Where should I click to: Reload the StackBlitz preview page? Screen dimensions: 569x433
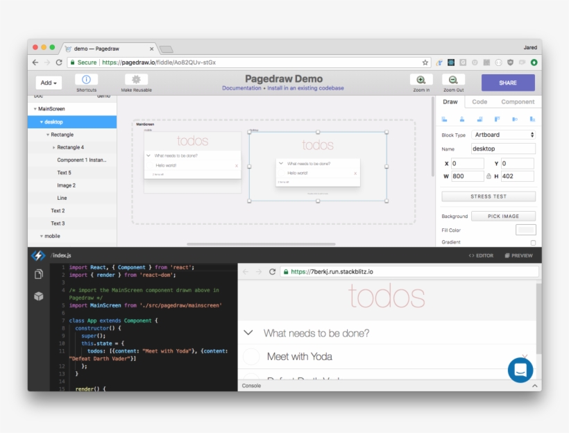273,272
